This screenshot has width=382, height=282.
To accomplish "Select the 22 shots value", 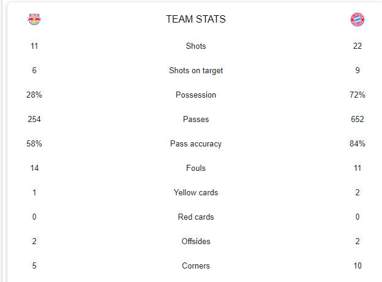I will pyautogui.click(x=358, y=46).
